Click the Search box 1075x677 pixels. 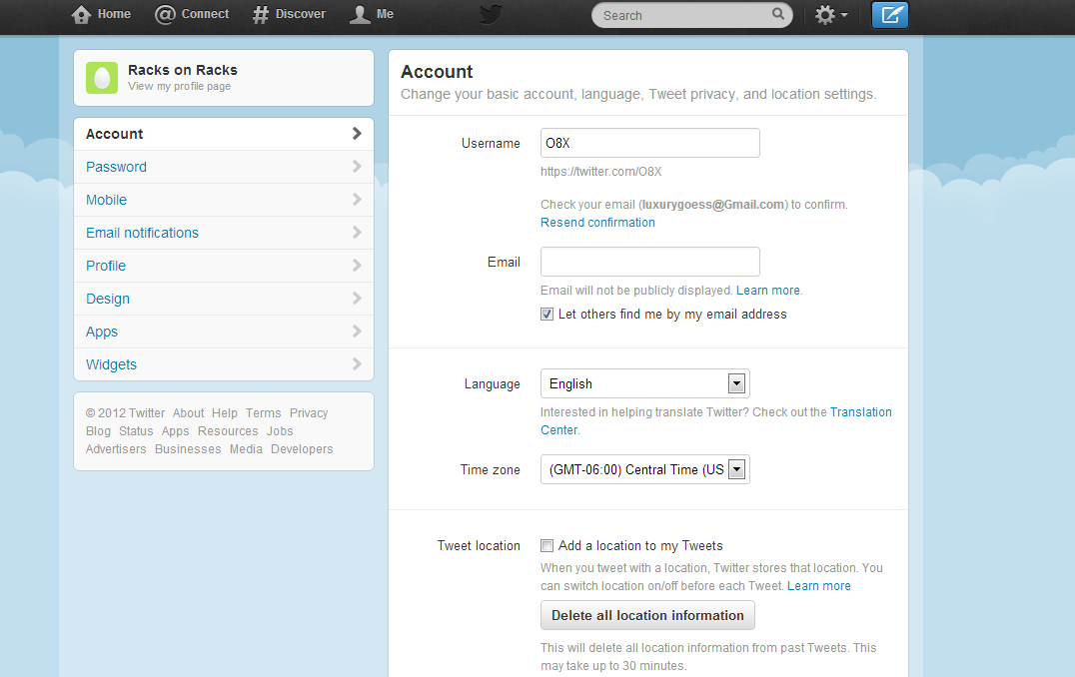tap(691, 15)
